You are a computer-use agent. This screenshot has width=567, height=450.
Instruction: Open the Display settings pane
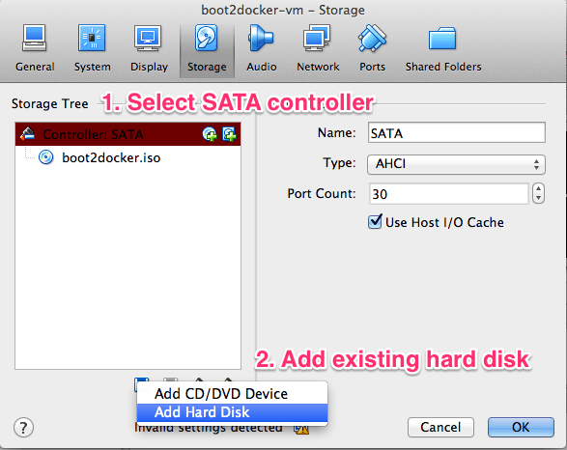click(x=149, y=47)
